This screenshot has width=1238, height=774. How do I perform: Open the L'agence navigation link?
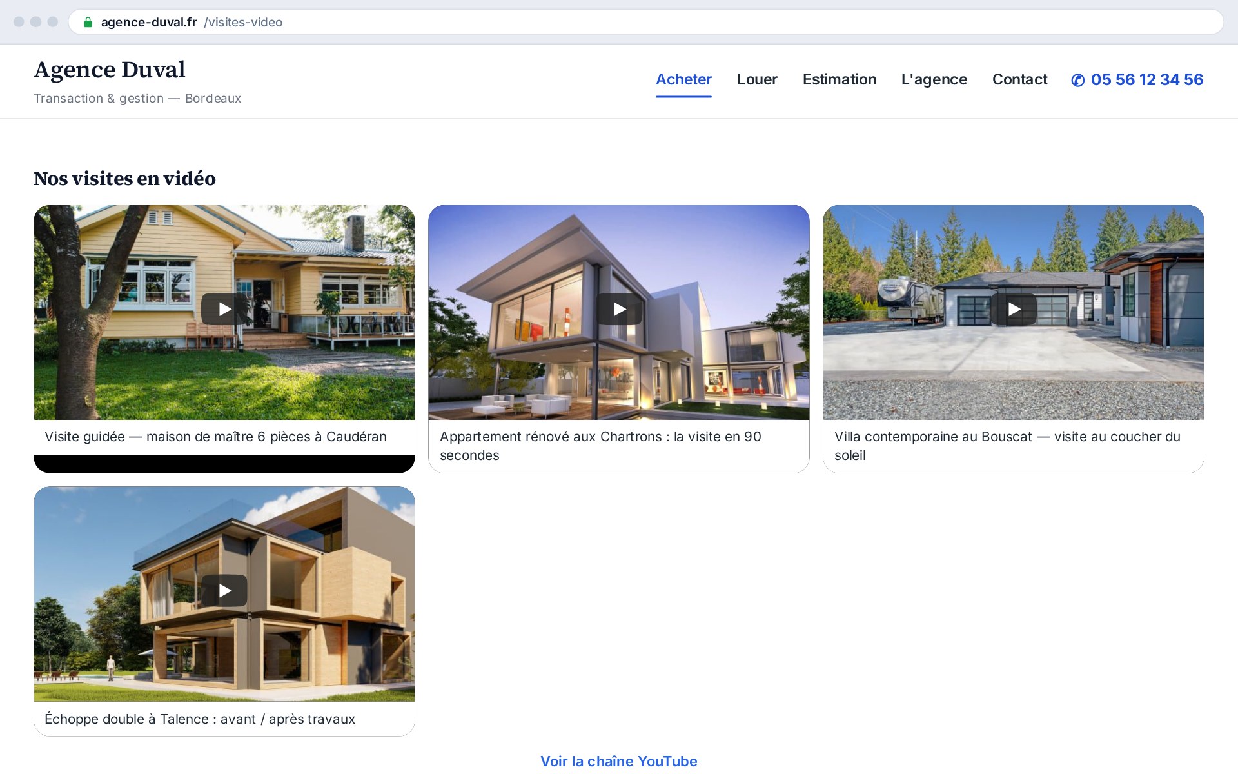tap(934, 79)
